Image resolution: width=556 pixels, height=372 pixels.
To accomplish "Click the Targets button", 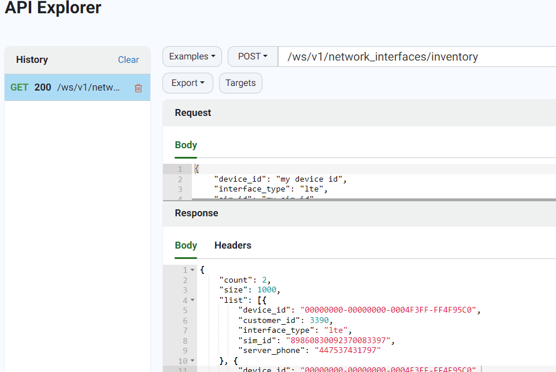I will tap(240, 83).
